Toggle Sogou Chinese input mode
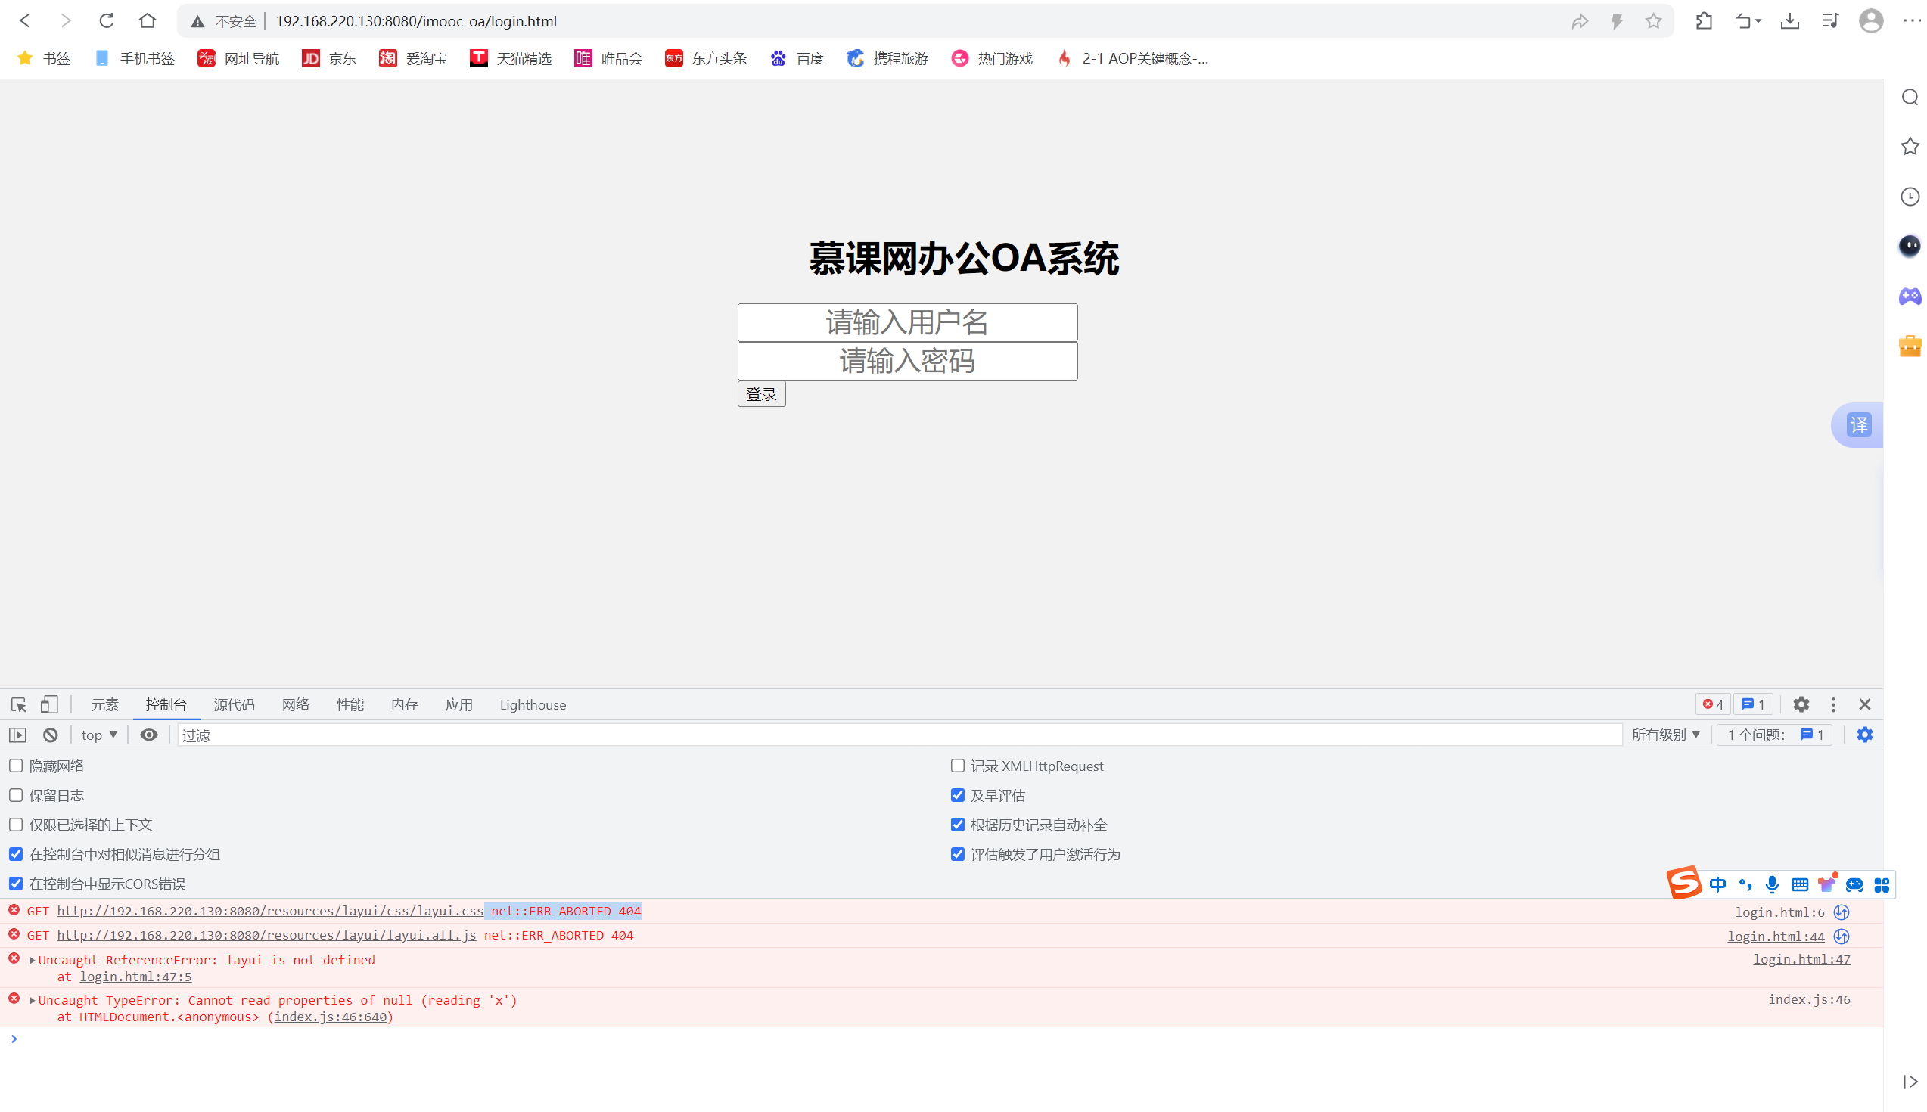Image resolution: width=1927 pixels, height=1112 pixels. (x=1717, y=884)
